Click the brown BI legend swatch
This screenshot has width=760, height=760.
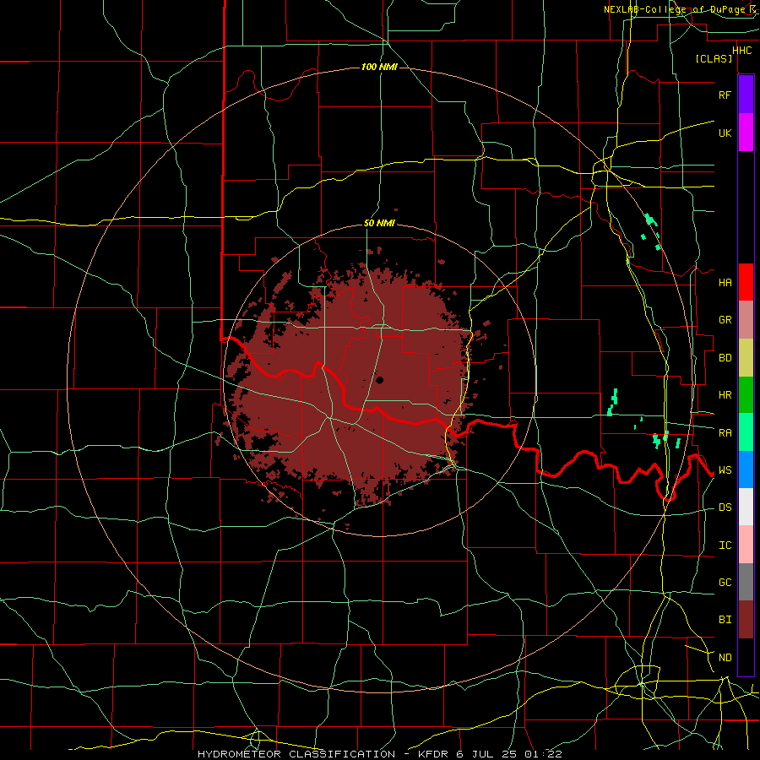(746, 620)
